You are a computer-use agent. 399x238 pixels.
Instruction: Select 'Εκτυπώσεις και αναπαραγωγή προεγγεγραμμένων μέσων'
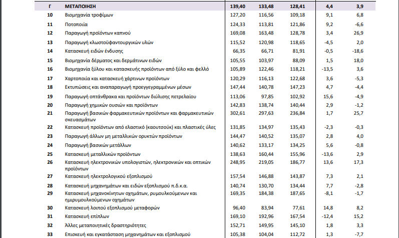[128, 87]
